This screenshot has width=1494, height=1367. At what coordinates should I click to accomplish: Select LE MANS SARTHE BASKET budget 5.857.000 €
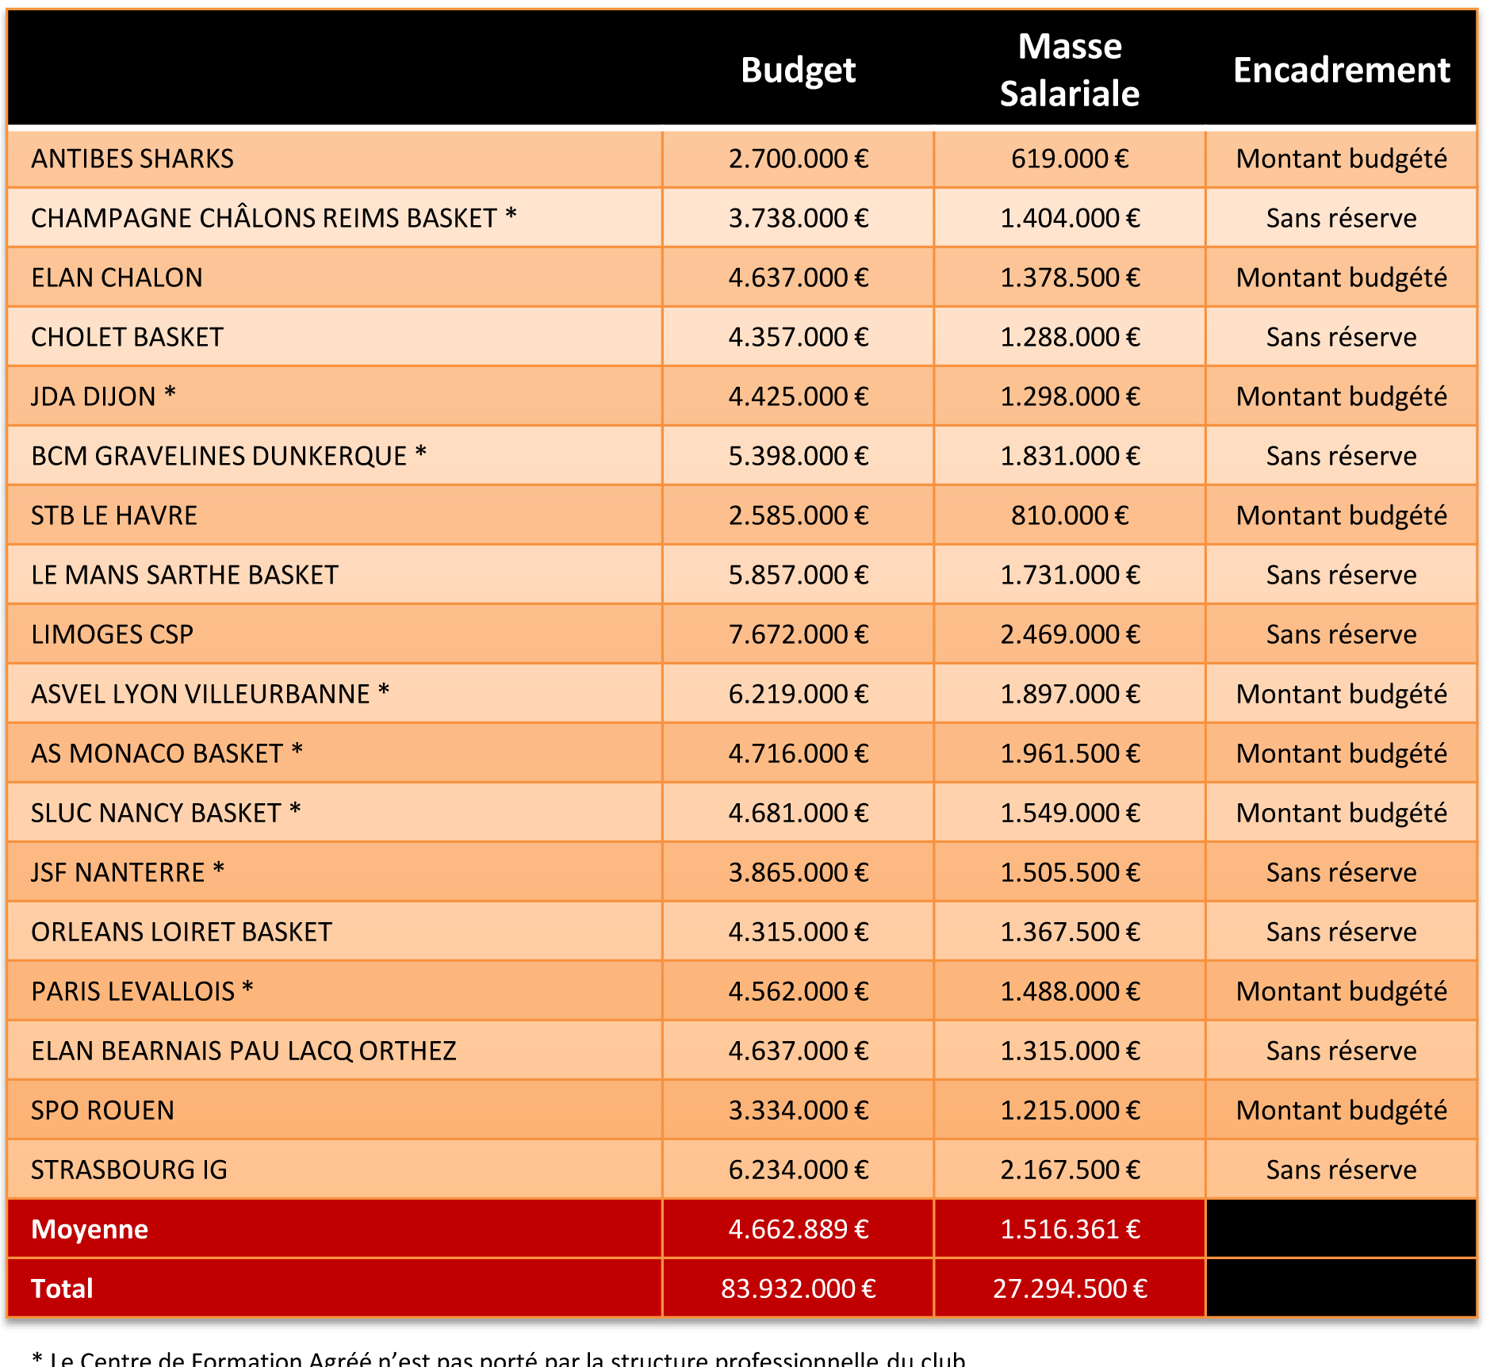pos(798,575)
